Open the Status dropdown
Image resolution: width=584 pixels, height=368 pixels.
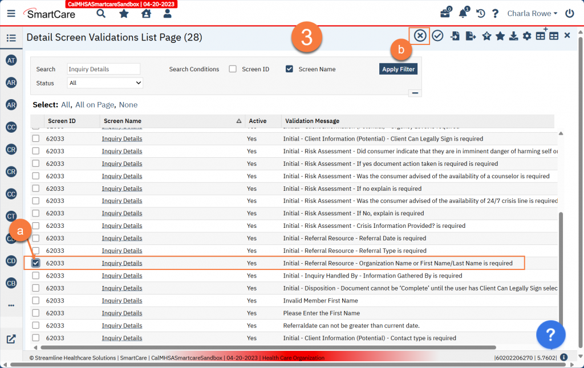point(105,83)
